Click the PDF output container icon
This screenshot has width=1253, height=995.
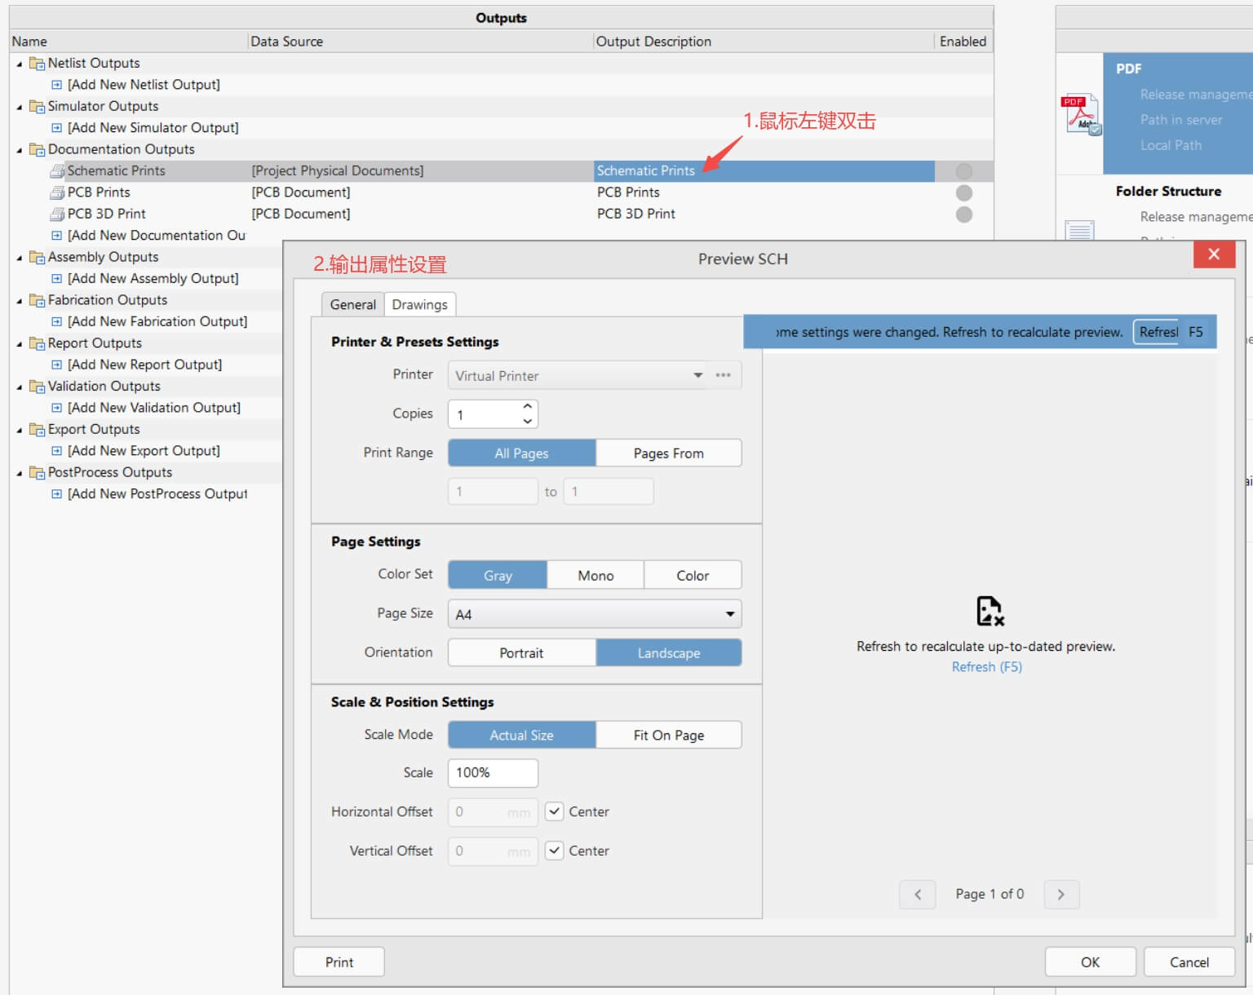pyautogui.click(x=1081, y=113)
